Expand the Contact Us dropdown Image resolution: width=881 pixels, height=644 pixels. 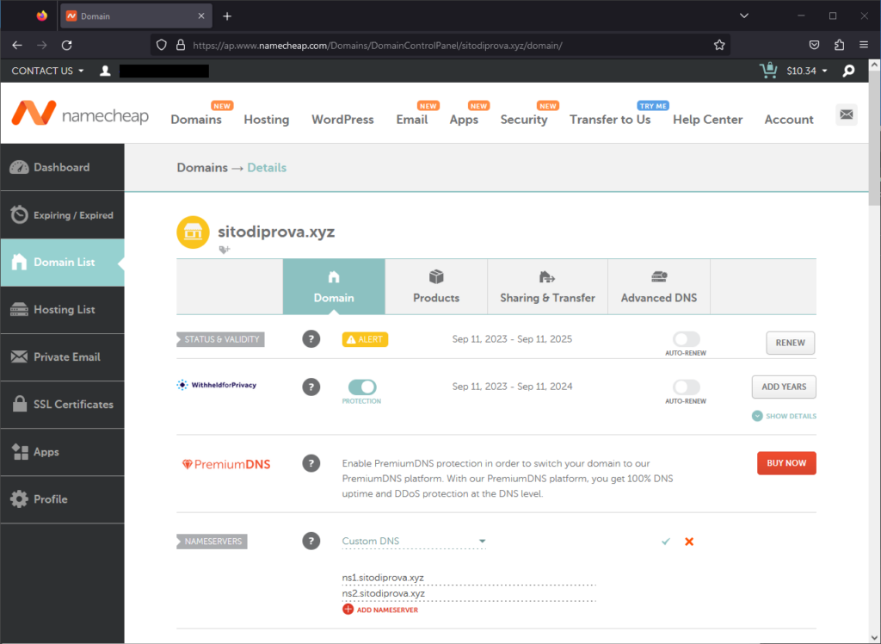(48, 71)
